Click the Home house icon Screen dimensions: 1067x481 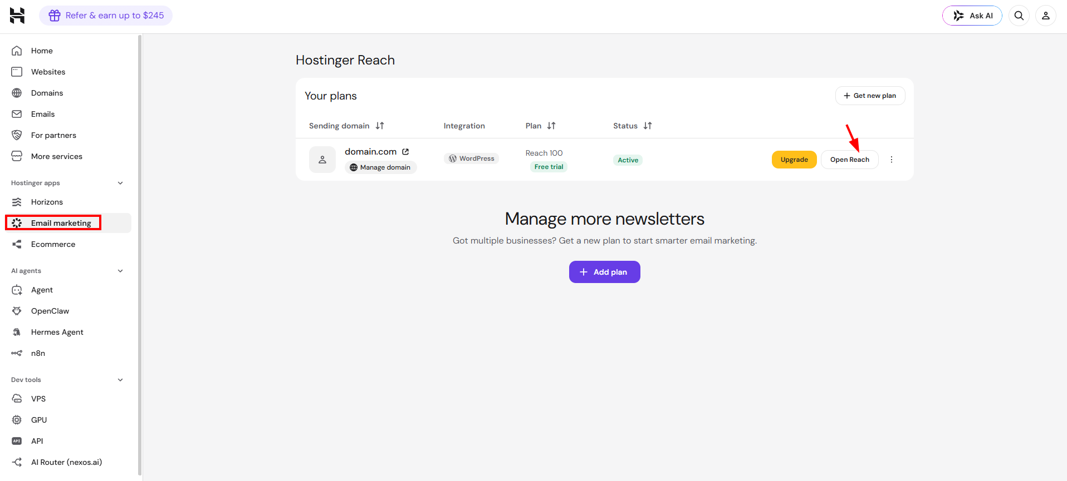click(x=17, y=51)
